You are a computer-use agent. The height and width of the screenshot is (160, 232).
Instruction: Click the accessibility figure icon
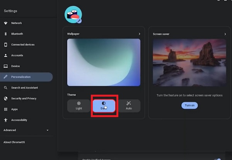click(6, 120)
